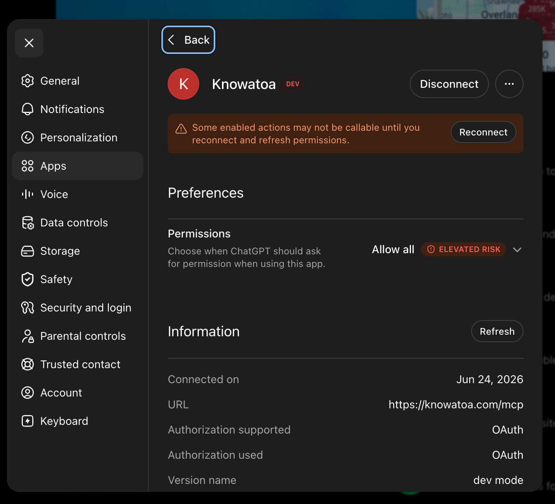Click the Parental controls person icon
The image size is (555, 504).
[x=28, y=336]
